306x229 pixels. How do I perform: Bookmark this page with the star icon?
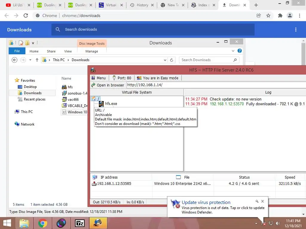click(268, 16)
